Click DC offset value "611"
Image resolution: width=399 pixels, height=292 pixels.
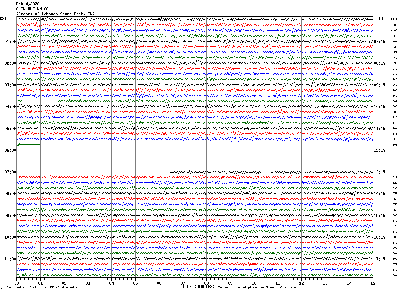pos(395,177)
